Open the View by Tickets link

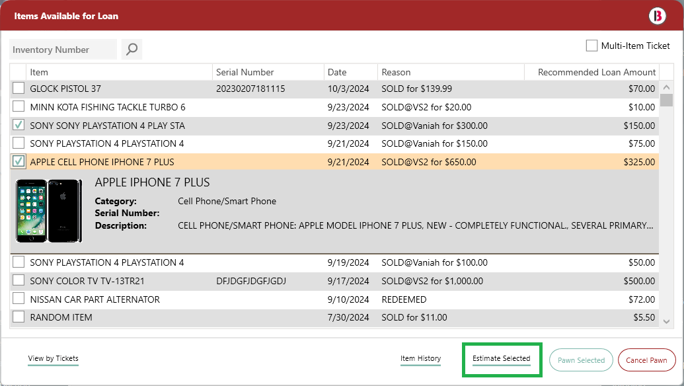click(x=54, y=358)
